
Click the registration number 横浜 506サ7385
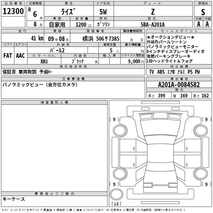click(x=97, y=38)
